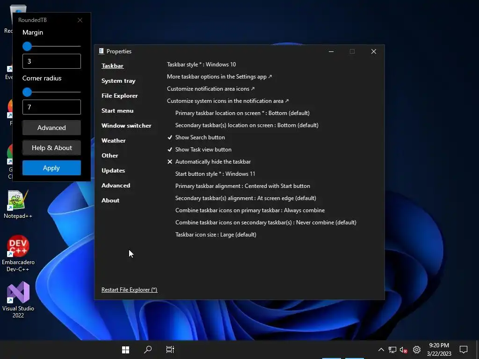This screenshot has height=359, width=479.
Task: Open taskbar Search magnifier icon
Action: tap(148, 350)
